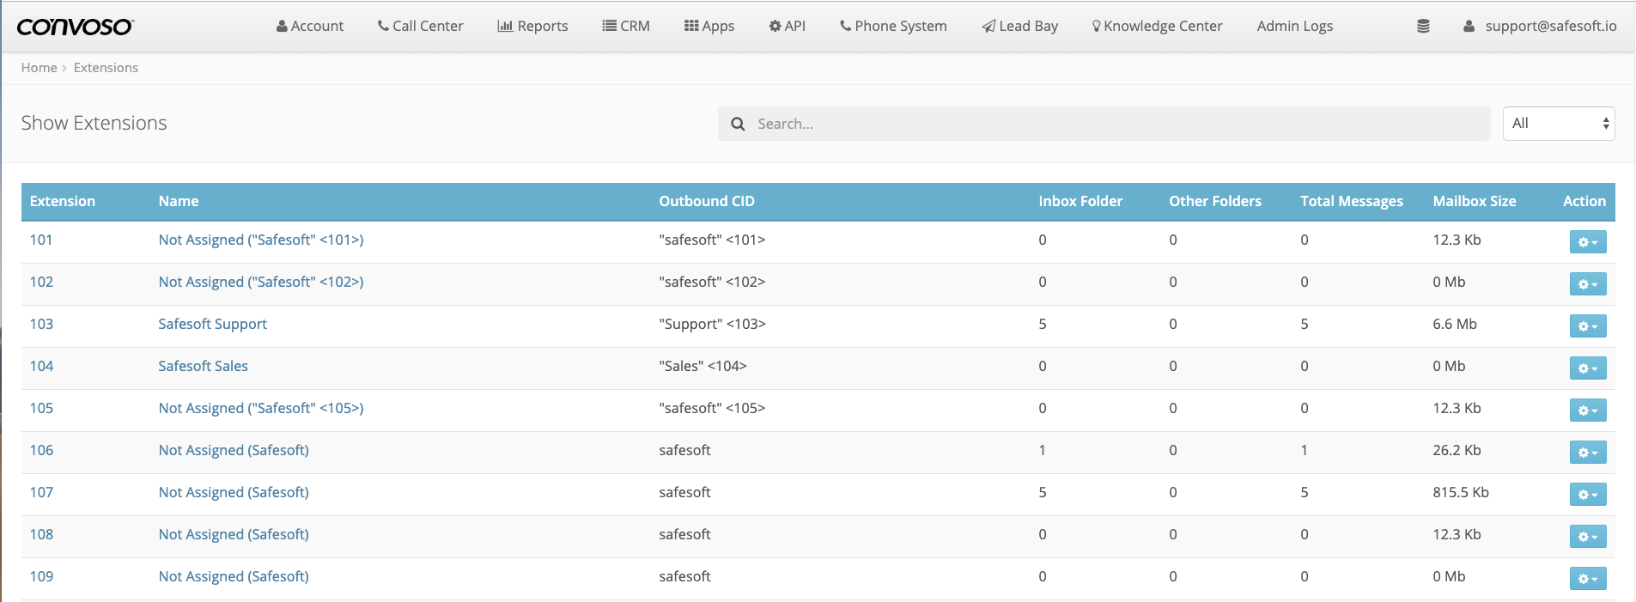Open the CRM menu
The height and width of the screenshot is (602, 1636).
pos(626,27)
